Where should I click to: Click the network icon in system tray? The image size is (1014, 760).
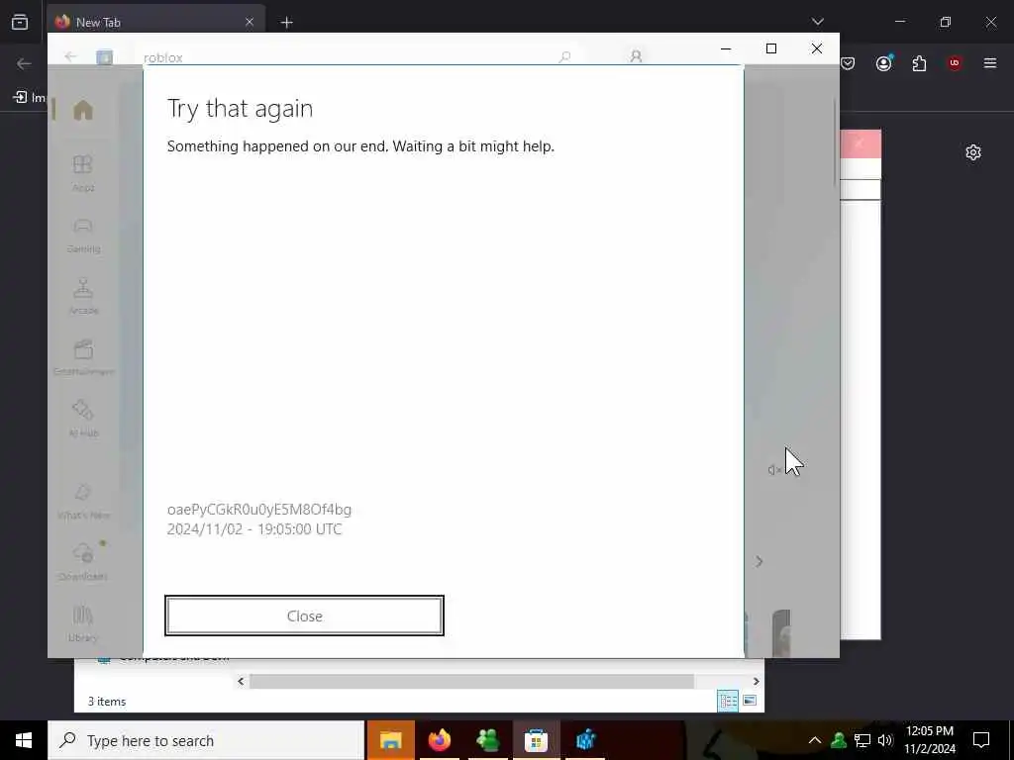pos(862,740)
